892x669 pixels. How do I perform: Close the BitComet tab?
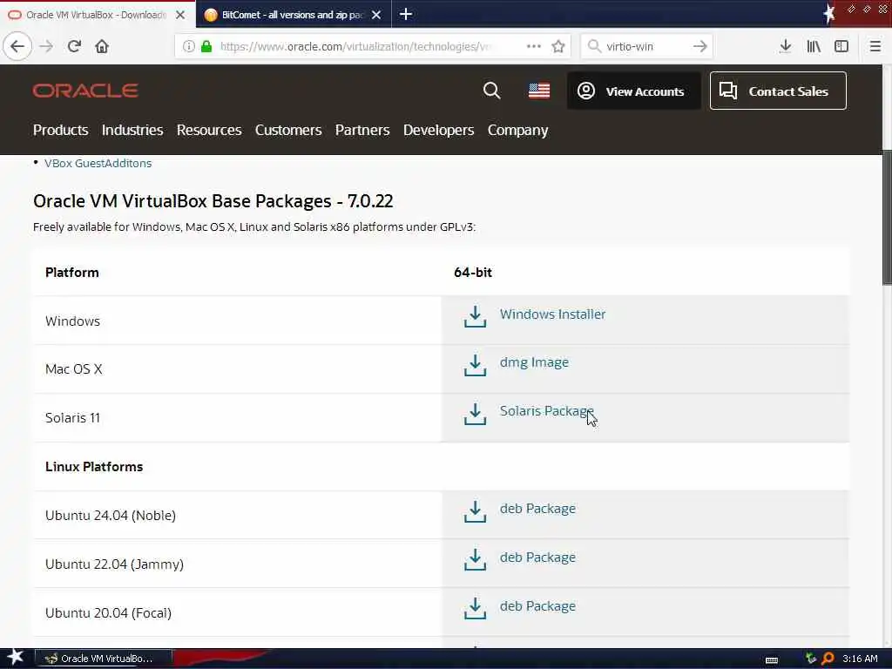[x=376, y=15]
